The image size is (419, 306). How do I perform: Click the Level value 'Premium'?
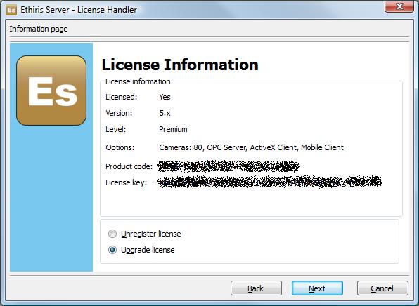pos(173,129)
